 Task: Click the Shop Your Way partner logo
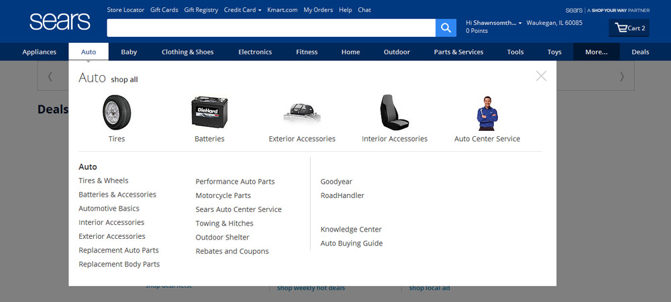coord(608,10)
